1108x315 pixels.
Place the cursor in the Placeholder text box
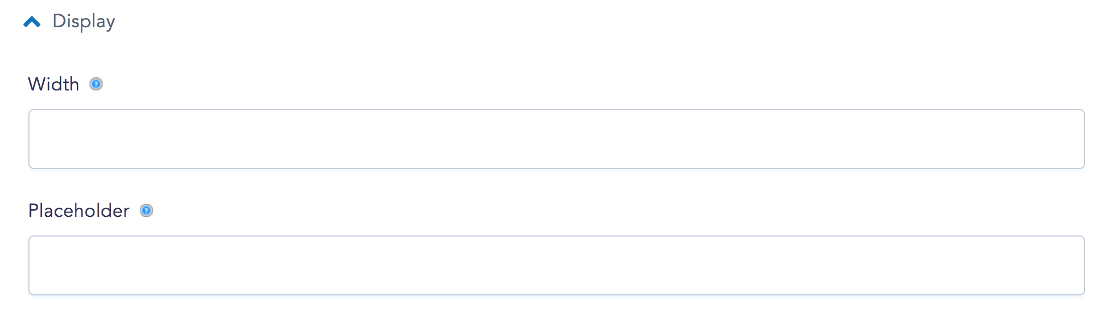[x=556, y=265]
